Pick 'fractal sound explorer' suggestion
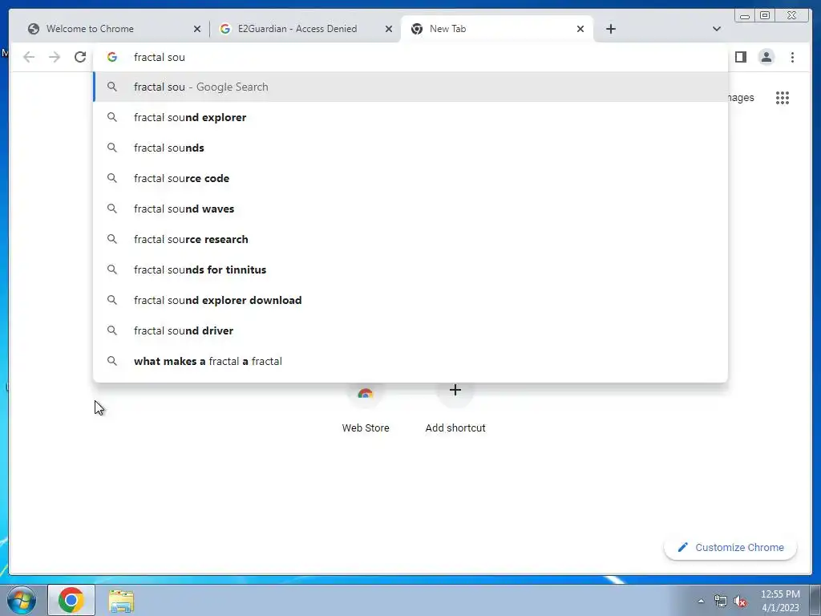 coord(410,117)
